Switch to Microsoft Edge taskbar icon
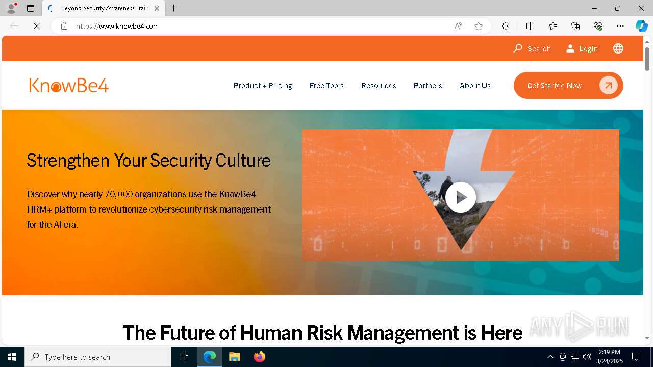This screenshot has width=653, height=367. pyautogui.click(x=210, y=357)
